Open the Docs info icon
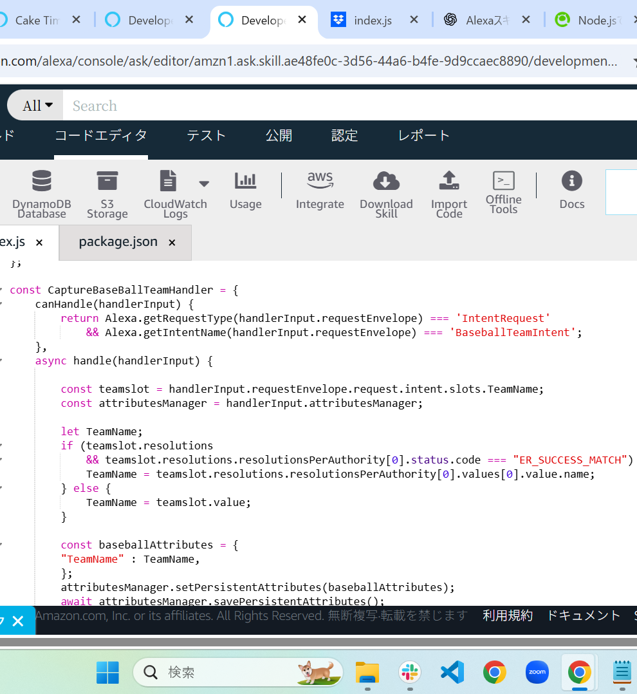 coord(571,182)
